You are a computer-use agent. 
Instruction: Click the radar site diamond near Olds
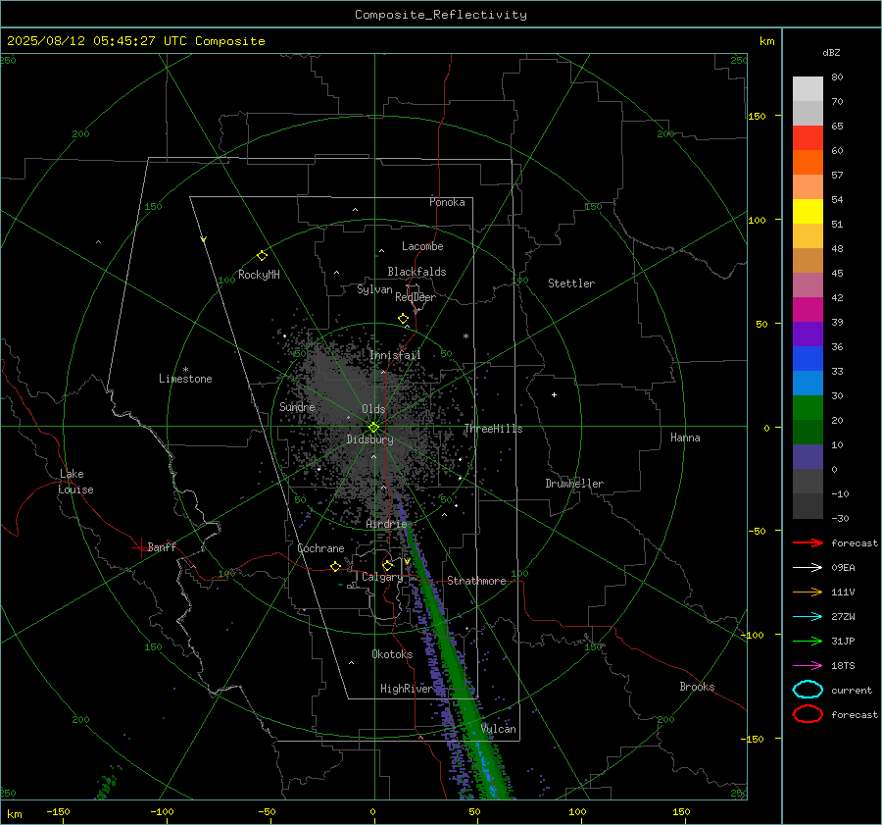pyautogui.click(x=373, y=428)
